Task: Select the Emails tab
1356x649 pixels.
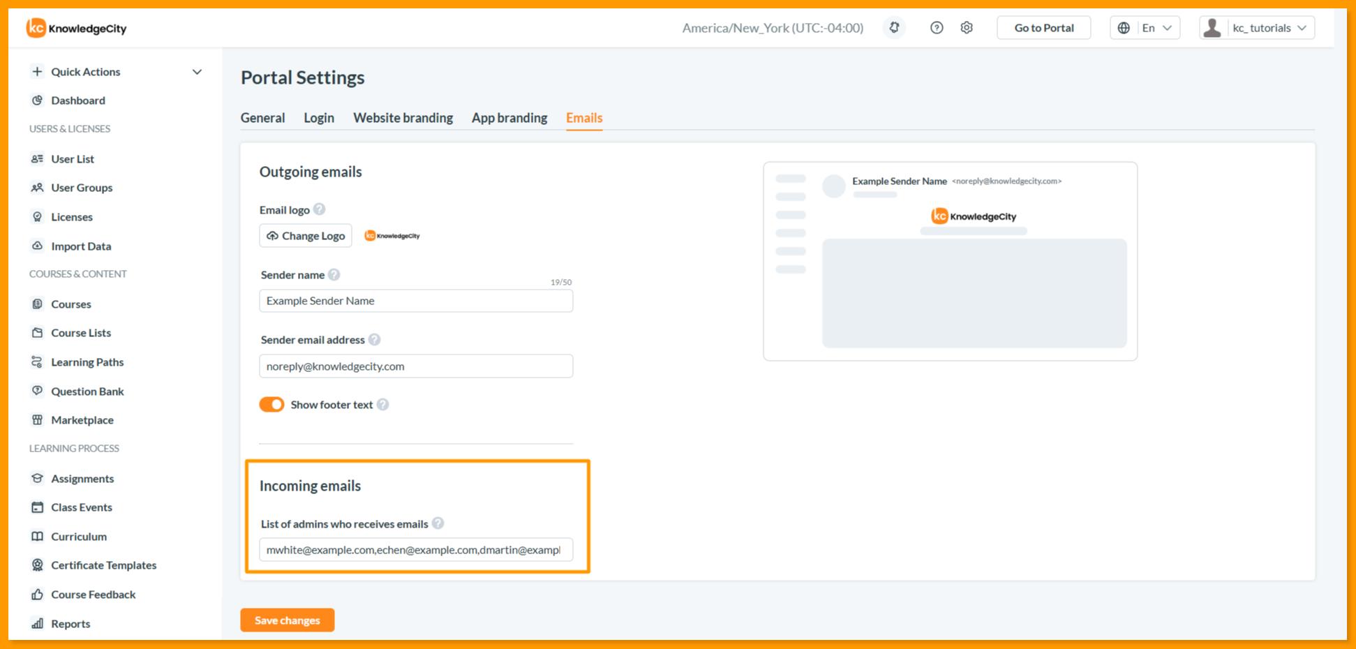Action: point(584,118)
